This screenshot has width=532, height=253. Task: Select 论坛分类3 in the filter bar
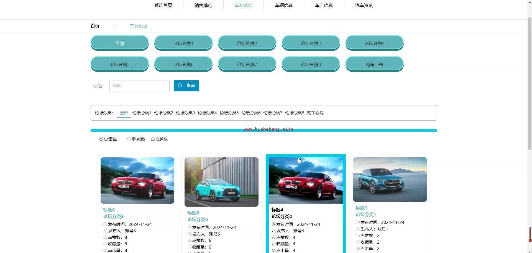[x=185, y=113]
